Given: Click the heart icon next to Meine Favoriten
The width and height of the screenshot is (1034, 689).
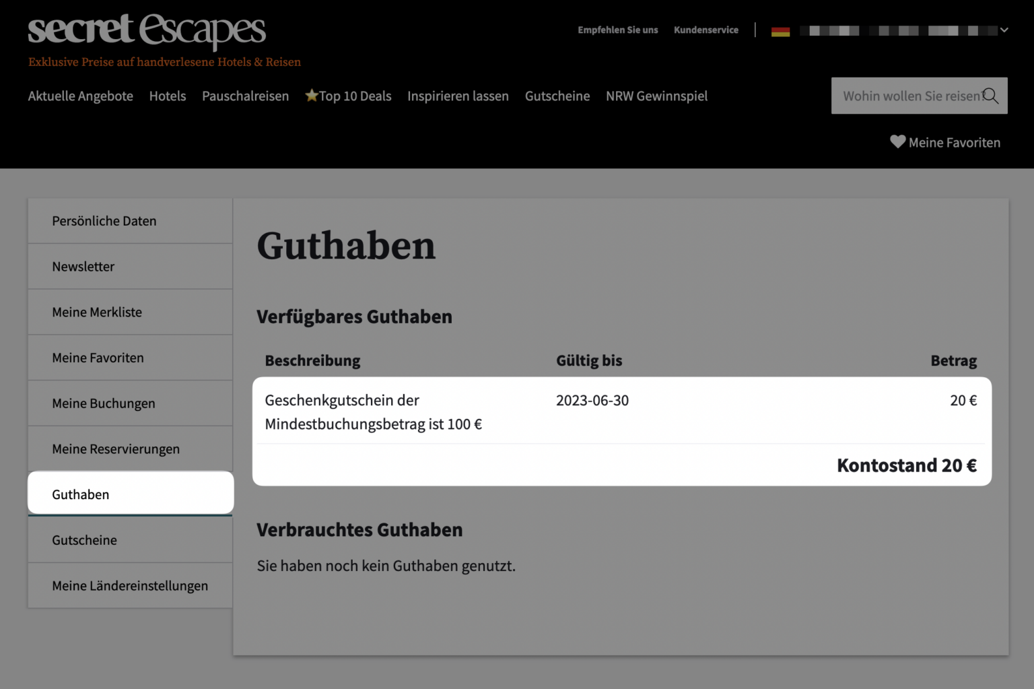Looking at the screenshot, I should click(x=897, y=142).
